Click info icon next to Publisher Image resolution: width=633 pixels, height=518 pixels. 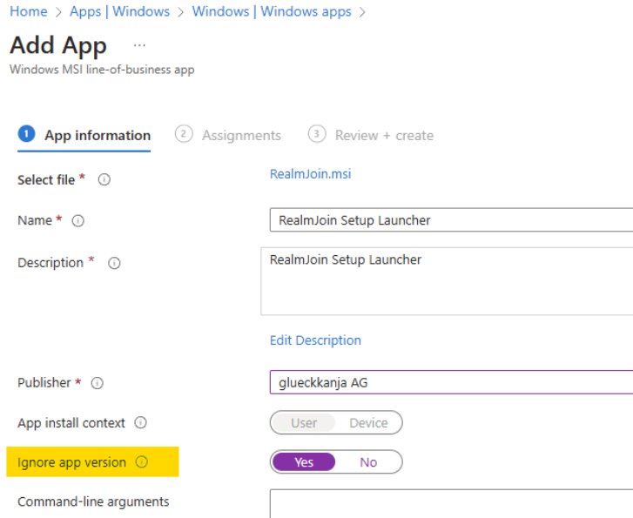(98, 383)
